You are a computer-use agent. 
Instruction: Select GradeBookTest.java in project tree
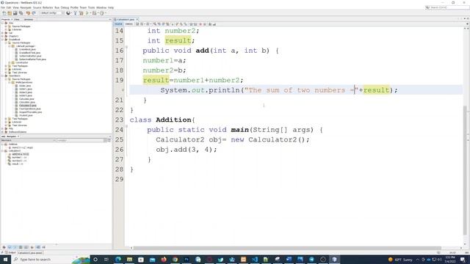click(29, 53)
